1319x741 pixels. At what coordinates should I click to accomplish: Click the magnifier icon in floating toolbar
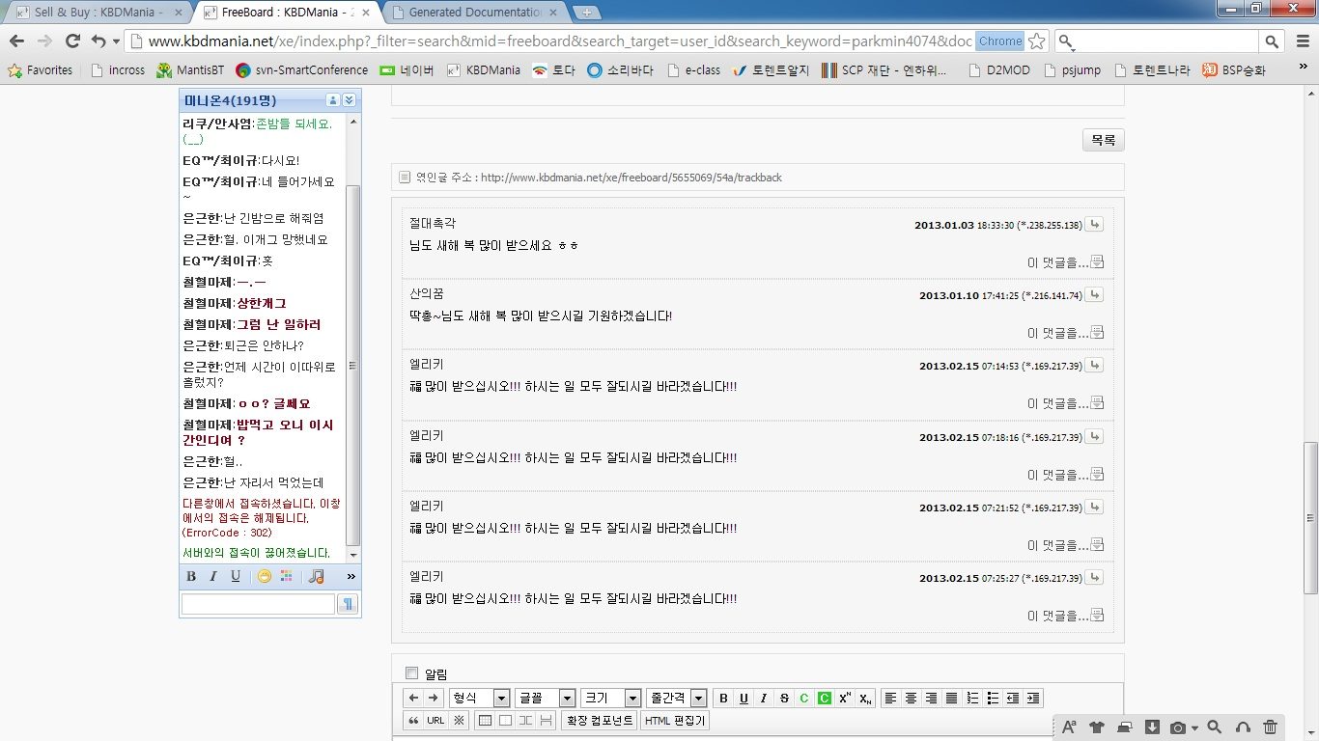pyautogui.click(x=1215, y=727)
